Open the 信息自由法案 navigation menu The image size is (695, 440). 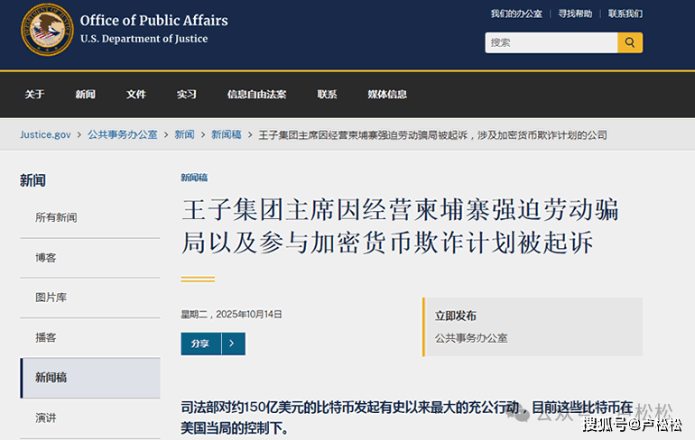256,95
